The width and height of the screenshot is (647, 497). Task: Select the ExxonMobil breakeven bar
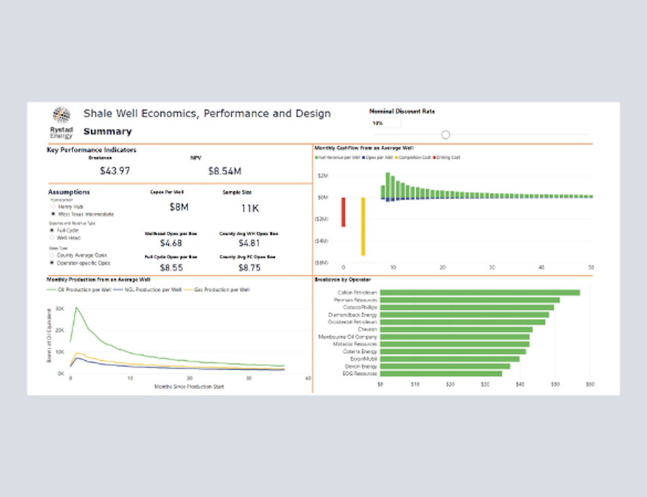point(450,359)
